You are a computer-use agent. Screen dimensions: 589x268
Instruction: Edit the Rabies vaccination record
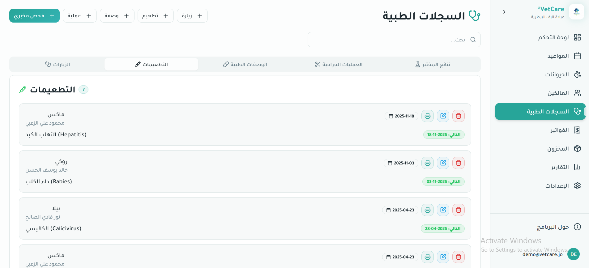[x=443, y=163]
